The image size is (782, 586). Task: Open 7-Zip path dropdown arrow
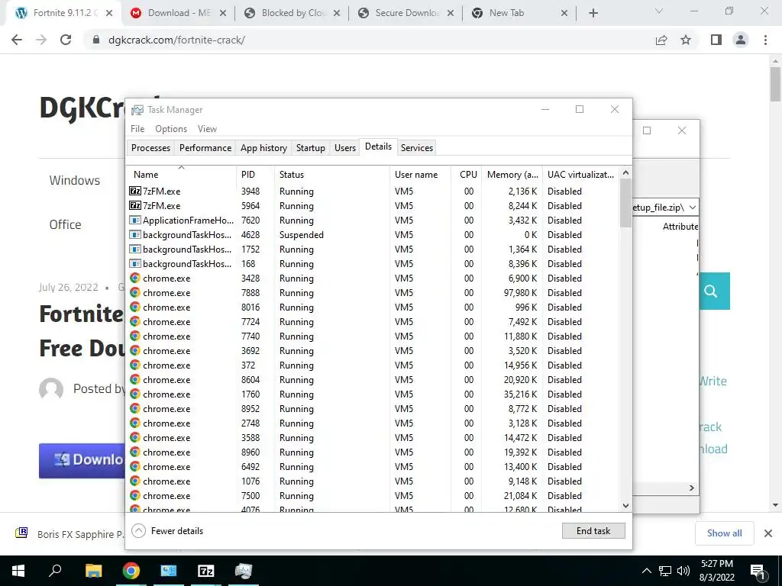692,208
